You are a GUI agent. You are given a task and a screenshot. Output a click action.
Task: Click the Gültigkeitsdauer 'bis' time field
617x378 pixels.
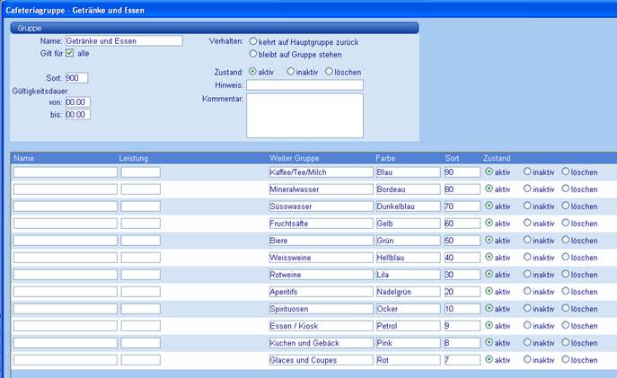(77, 114)
